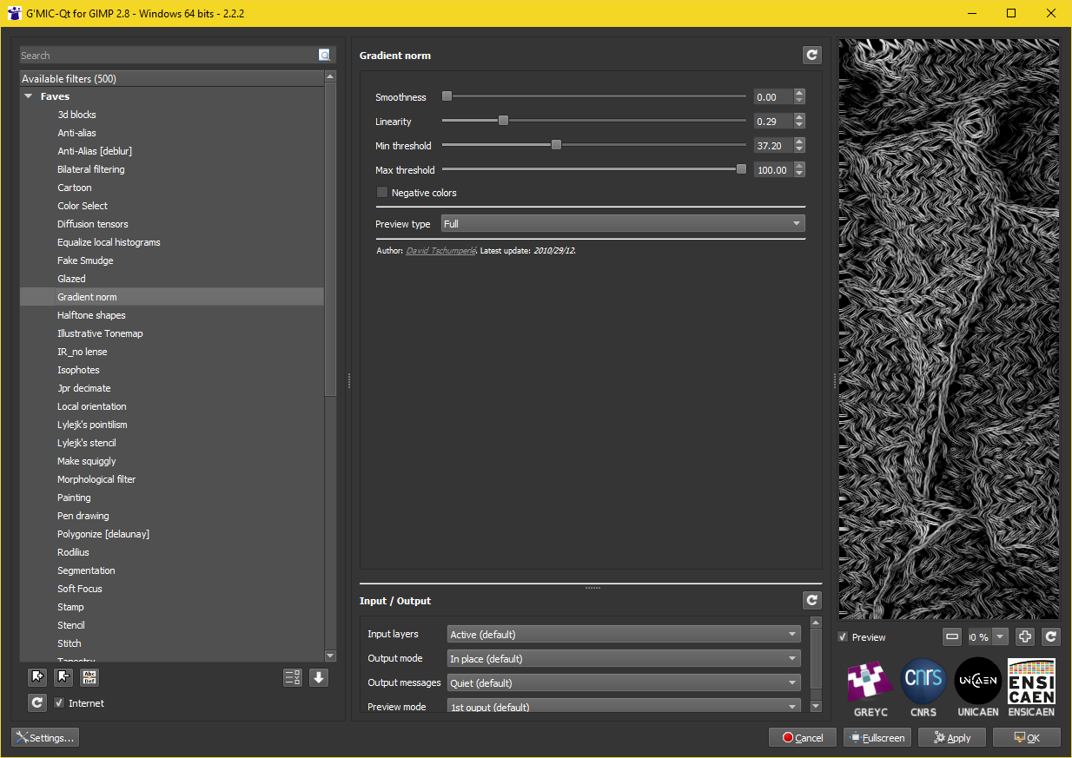Click the G'MIC app icon in the title bar

click(14, 14)
